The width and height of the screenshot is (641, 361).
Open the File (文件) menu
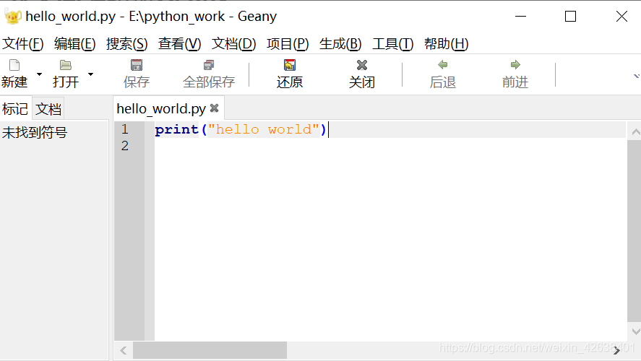(23, 44)
